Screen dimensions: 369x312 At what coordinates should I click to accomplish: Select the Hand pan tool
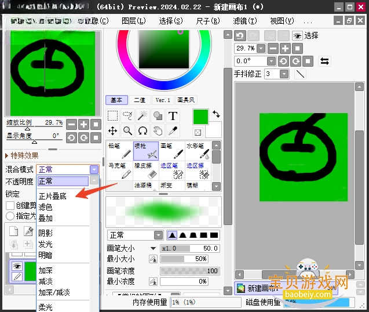[x=158, y=131]
